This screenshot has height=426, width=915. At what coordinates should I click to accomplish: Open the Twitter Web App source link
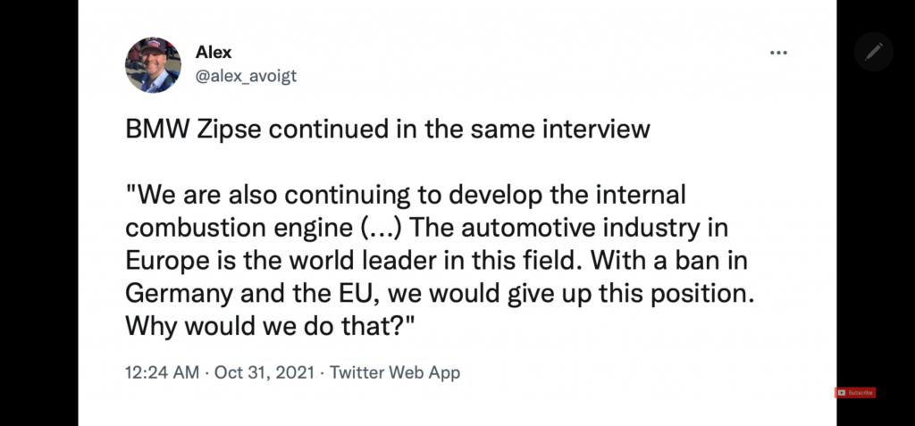pos(395,372)
